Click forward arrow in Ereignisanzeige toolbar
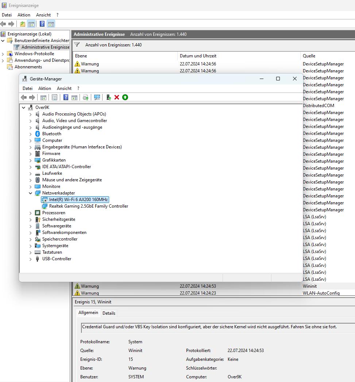The image size is (355, 382). click(x=11, y=24)
